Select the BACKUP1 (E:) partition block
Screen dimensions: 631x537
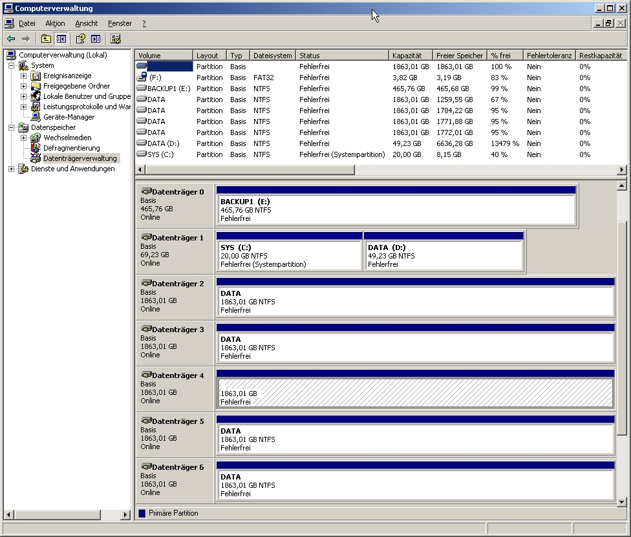(x=396, y=205)
